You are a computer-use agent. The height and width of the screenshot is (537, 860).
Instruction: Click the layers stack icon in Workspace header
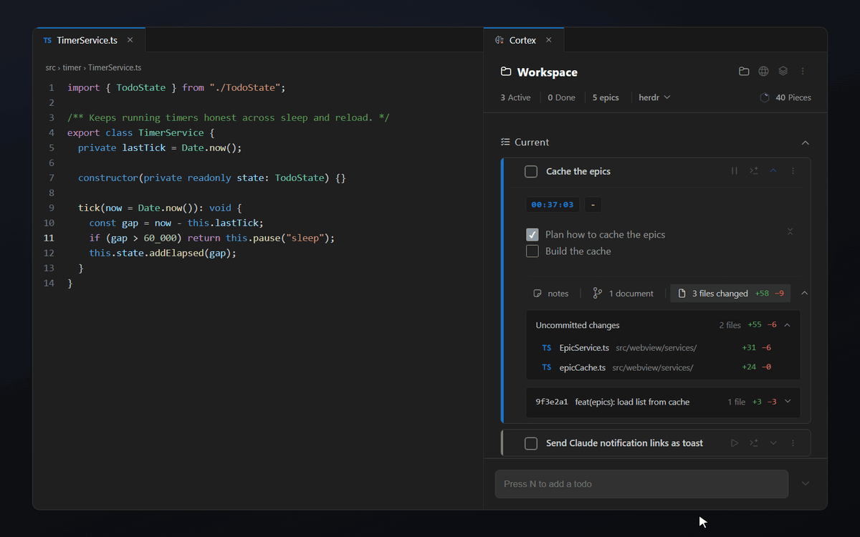click(783, 72)
